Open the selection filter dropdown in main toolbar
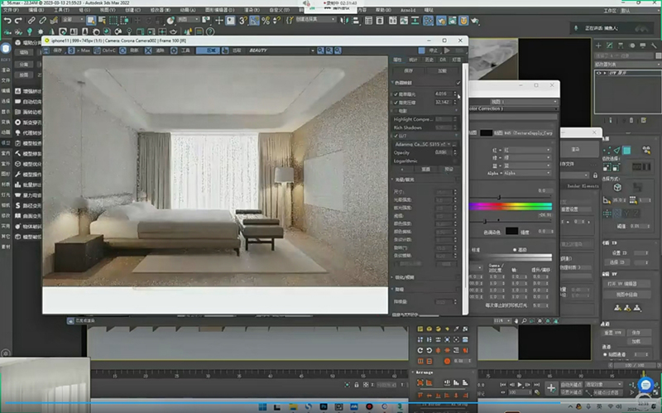This screenshot has width=662, height=413. click(x=73, y=20)
